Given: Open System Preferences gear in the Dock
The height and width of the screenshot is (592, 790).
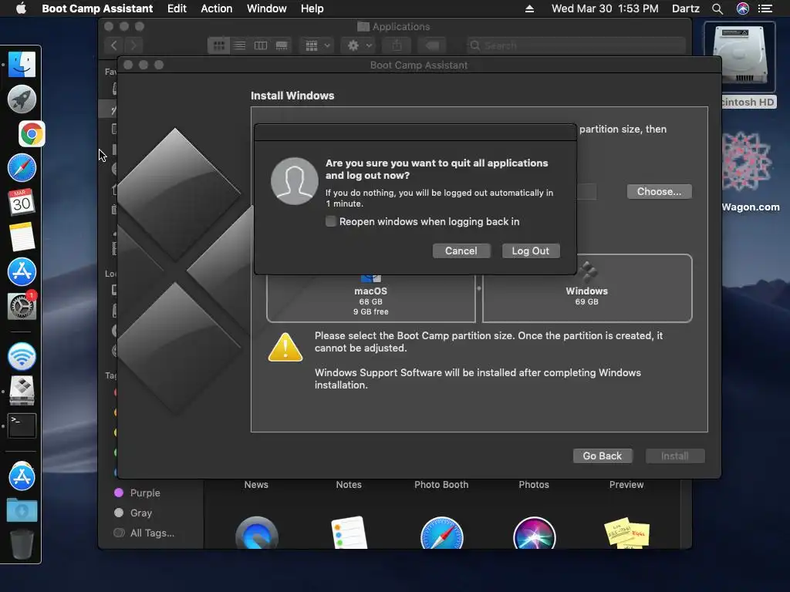Looking at the screenshot, I should point(22,305).
